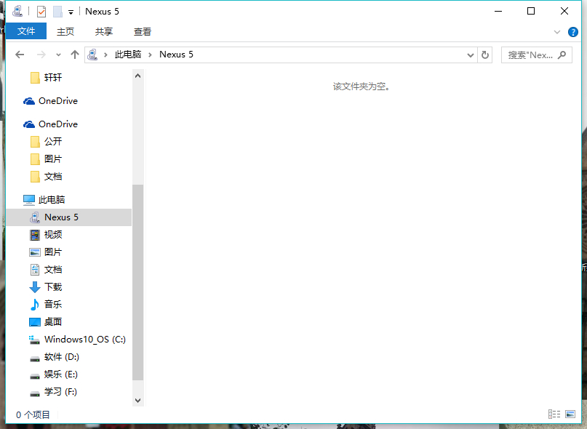
Task: Expand the ribbon with the chevron
Action: [557, 32]
